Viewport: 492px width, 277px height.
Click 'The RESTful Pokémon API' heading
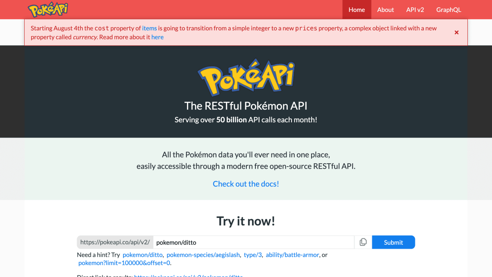(x=246, y=106)
